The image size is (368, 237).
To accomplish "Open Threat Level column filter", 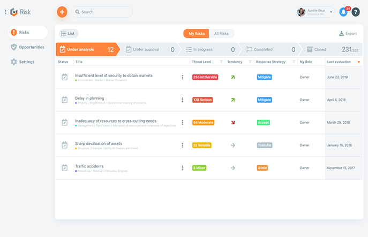I will pyautogui.click(x=221, y=62).
